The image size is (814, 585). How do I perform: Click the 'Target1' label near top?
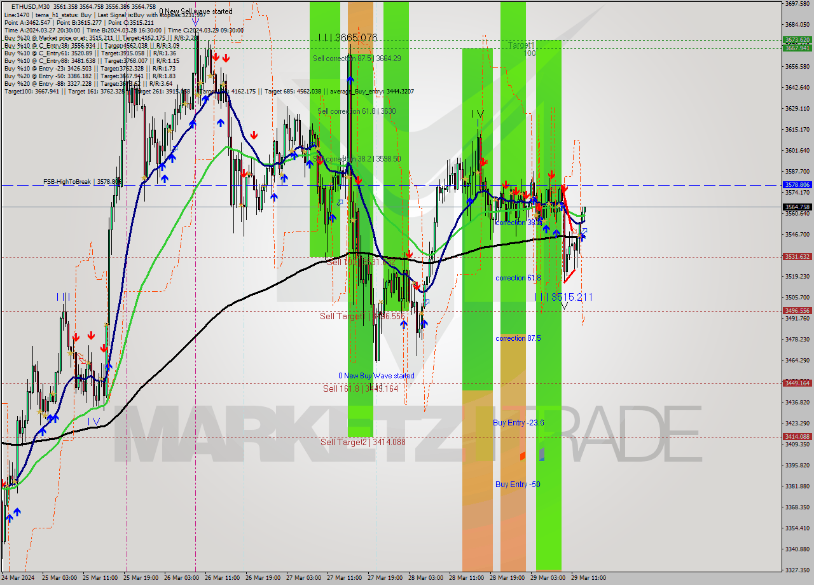(x=521, y=45)
